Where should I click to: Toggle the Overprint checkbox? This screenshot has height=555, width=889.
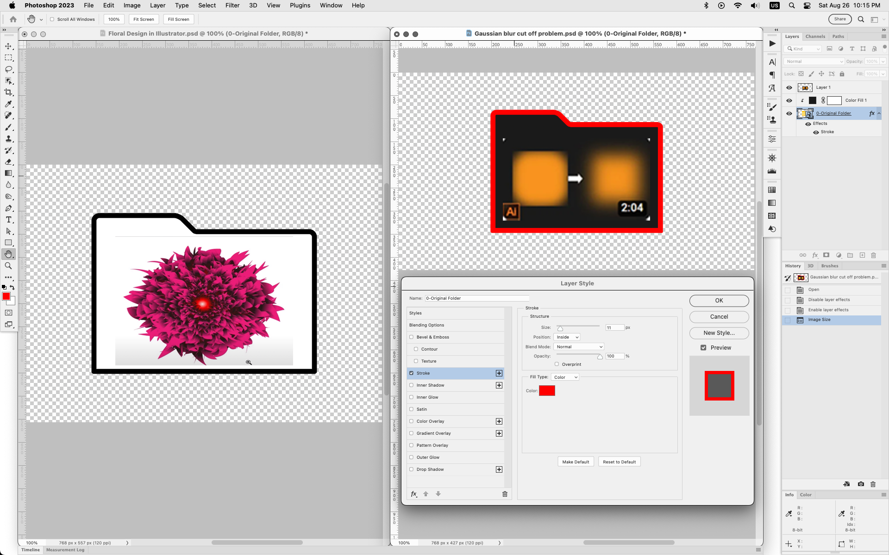557,364
